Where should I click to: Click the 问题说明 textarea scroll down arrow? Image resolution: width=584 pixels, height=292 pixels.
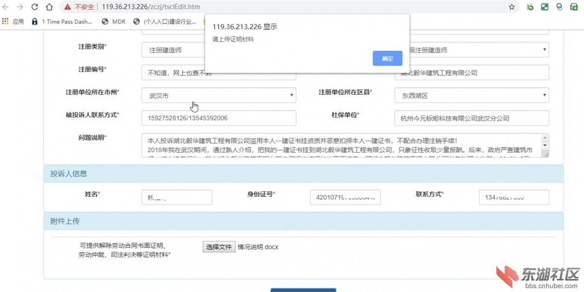click(545, 145)
